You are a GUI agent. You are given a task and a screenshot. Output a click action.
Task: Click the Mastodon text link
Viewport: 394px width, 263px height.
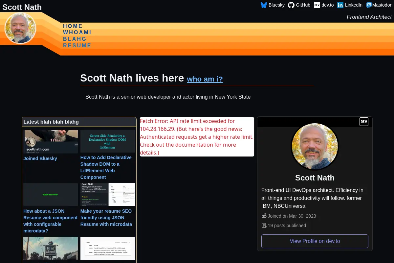point(382,5)
